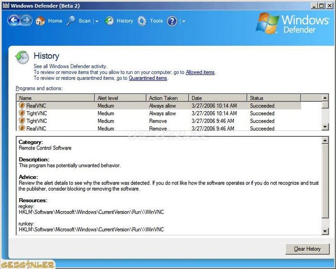Click the Windows Defender title bar icon
The image size is (336, 269).
point(6,5)
